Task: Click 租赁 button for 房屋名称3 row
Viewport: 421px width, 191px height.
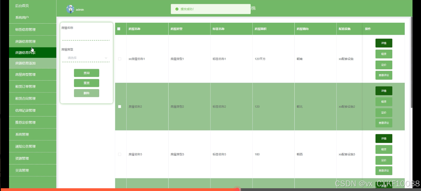Action: click(x=384, y=149)
